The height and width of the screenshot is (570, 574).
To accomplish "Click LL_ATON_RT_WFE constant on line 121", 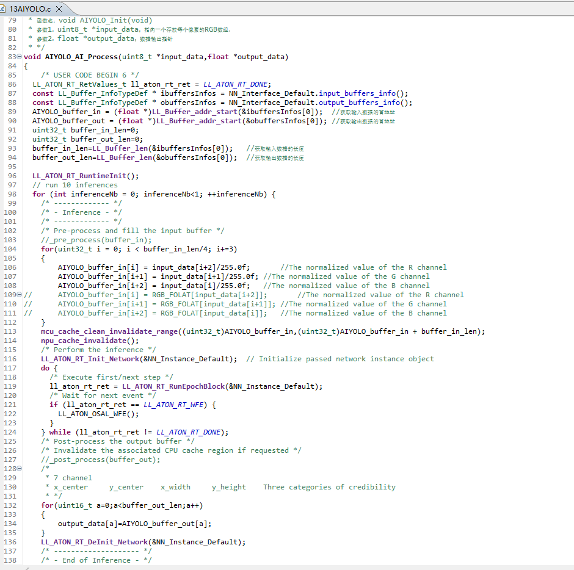I will point(173,405).
